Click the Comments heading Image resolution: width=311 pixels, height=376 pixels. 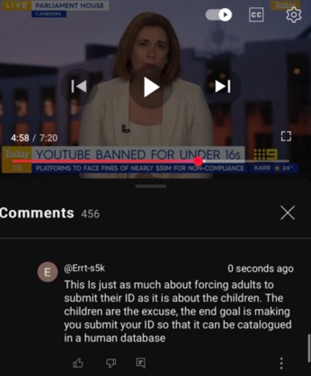[37, 213]
